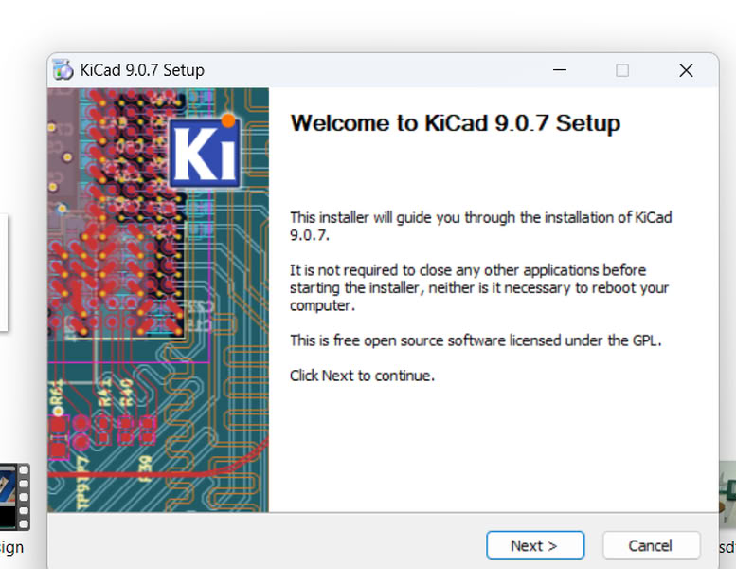Minimize the KiCad Setup window

point(559,70)
